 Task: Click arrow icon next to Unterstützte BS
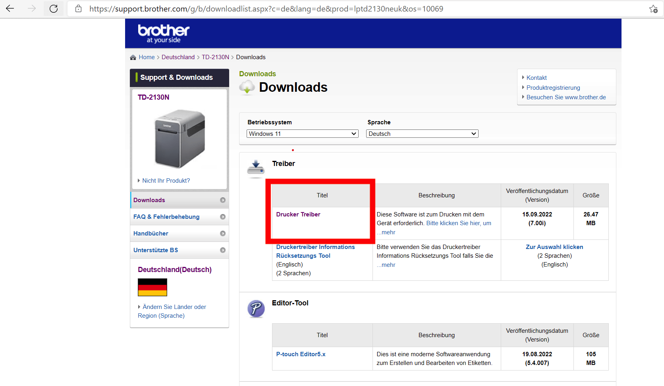coord(223,250)
